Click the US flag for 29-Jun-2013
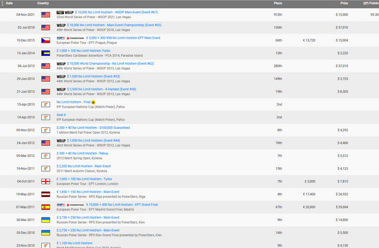Screen dimensions: 379x248 tap(45, 79)
